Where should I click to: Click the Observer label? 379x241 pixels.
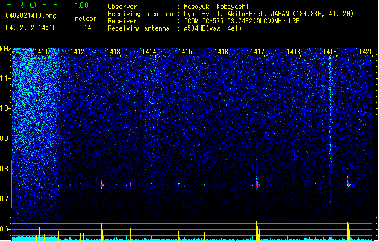pos(122,7)
